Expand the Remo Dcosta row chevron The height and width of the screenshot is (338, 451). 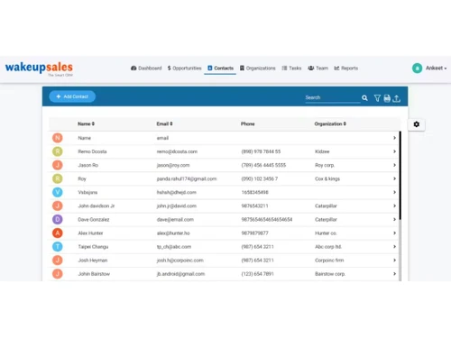[394, 151]
